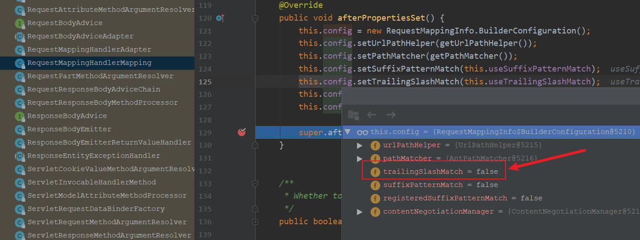Viewport: 640px width, 240px height.
Task: Click the forward arrow in the evaluation popup
Action: click(x=391, y=115)
